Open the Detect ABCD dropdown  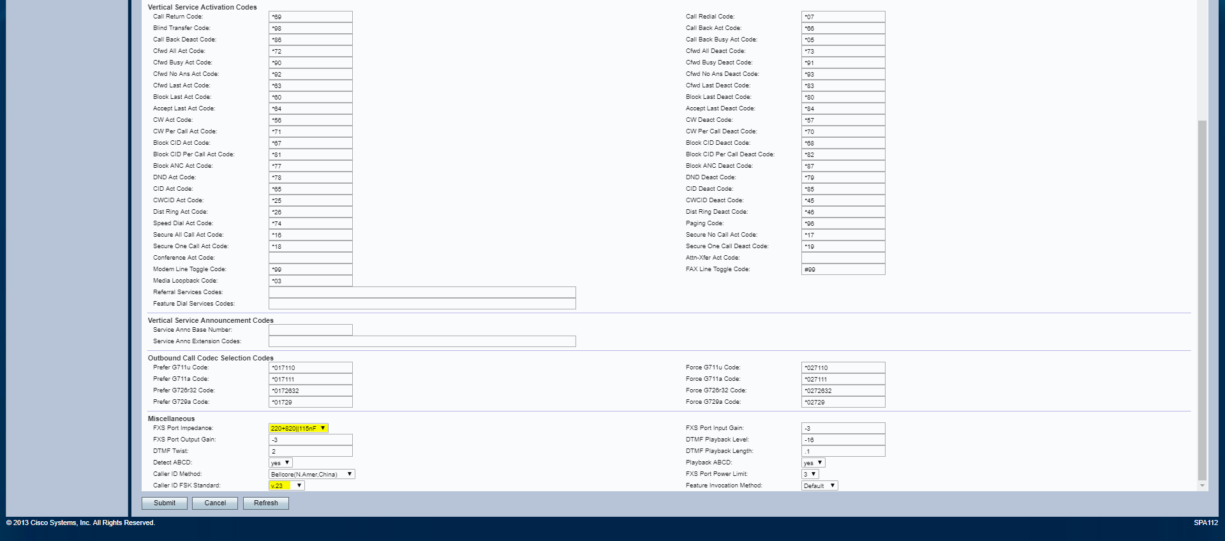point(280,463)
